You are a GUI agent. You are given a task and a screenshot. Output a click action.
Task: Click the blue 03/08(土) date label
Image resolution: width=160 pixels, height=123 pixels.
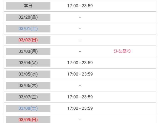point(28,108)
